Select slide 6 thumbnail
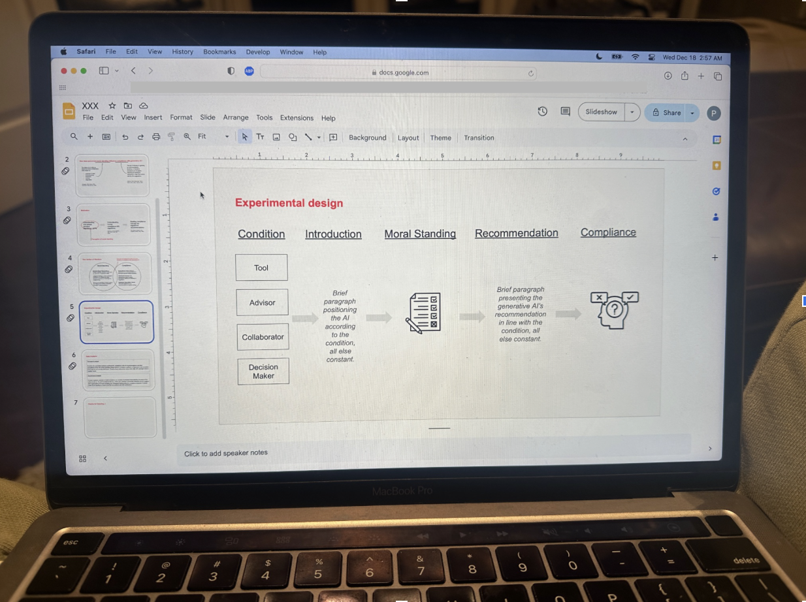The height and width of the screenshot is (602, 806). [118, 370]
